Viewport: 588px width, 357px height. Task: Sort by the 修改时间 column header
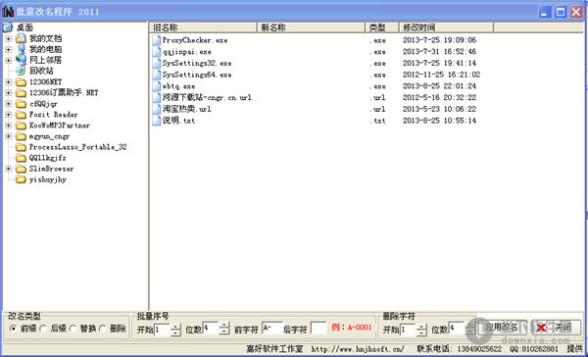pyautogui.click(x=446, y=27)
